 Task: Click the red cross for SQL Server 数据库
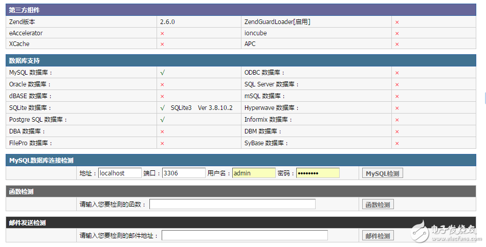click(397, 84)
